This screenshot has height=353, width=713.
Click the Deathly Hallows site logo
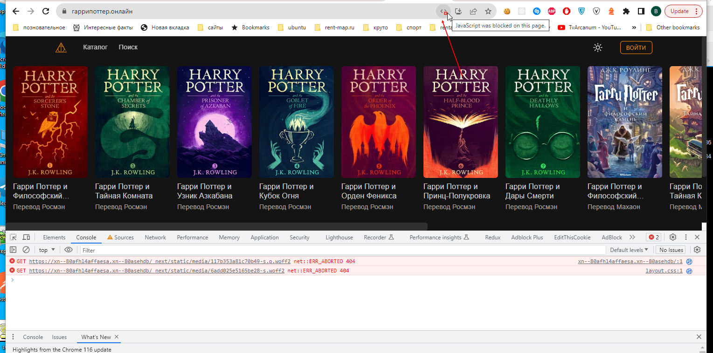point(61,47)
